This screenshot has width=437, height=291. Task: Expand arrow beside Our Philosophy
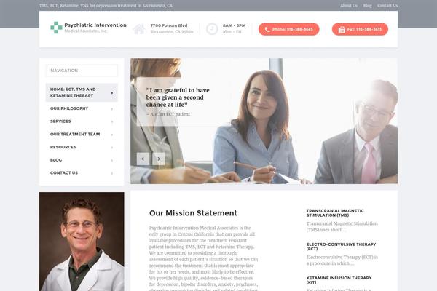pos(112,109)
